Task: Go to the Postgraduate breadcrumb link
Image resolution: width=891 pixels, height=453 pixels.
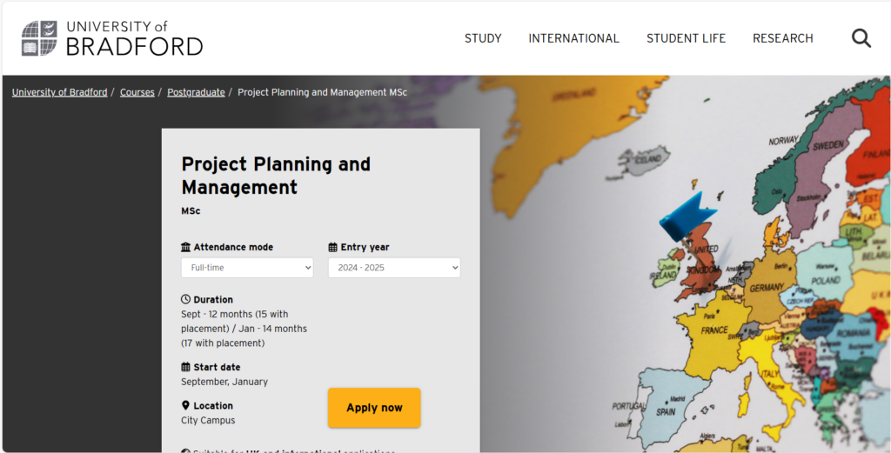Action: (196, 92)
